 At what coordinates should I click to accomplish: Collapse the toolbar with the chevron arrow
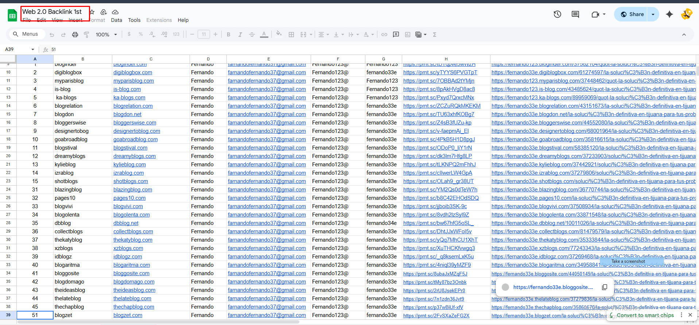pos(684,35)
